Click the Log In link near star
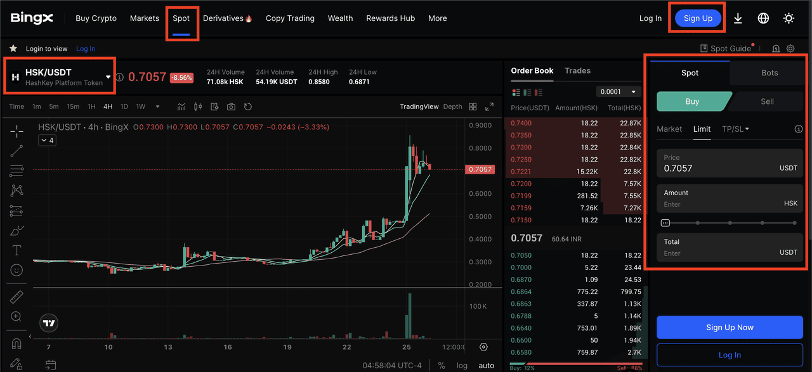This screenshot has width=812, height=372. (x=86, y=49)
